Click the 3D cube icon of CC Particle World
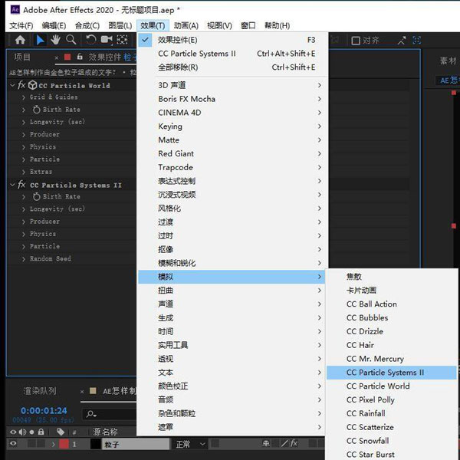Image resolution: width=460 pixels, height=460 pixels. pos(32,85)
